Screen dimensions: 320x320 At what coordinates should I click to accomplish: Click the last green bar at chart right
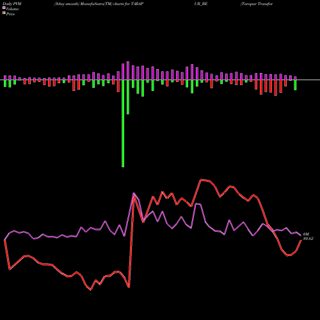click(x=295, y=85)
